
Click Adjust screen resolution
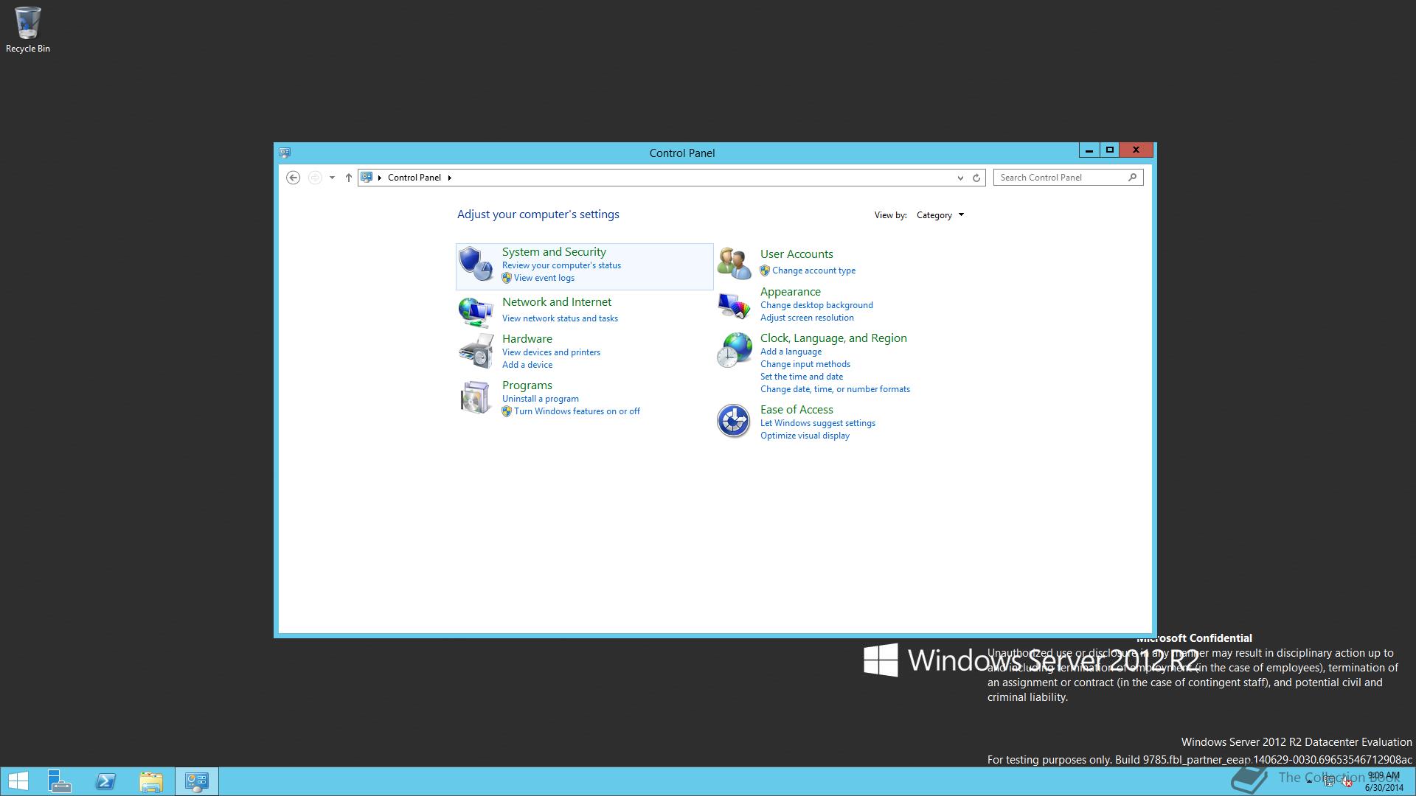tap(807, 318)
